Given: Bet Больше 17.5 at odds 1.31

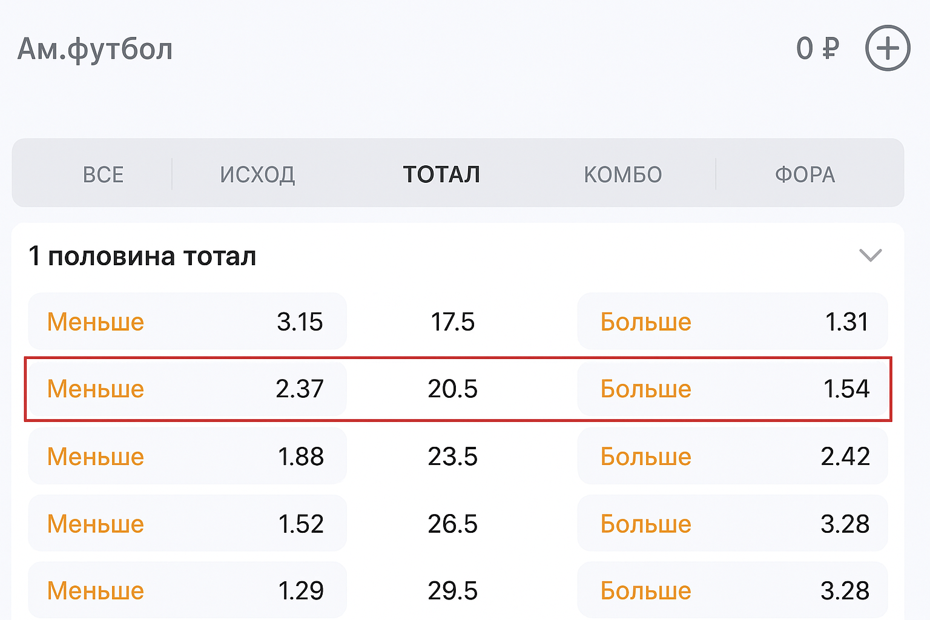Looking at the screenshot, I should click(x=732, y=322).
